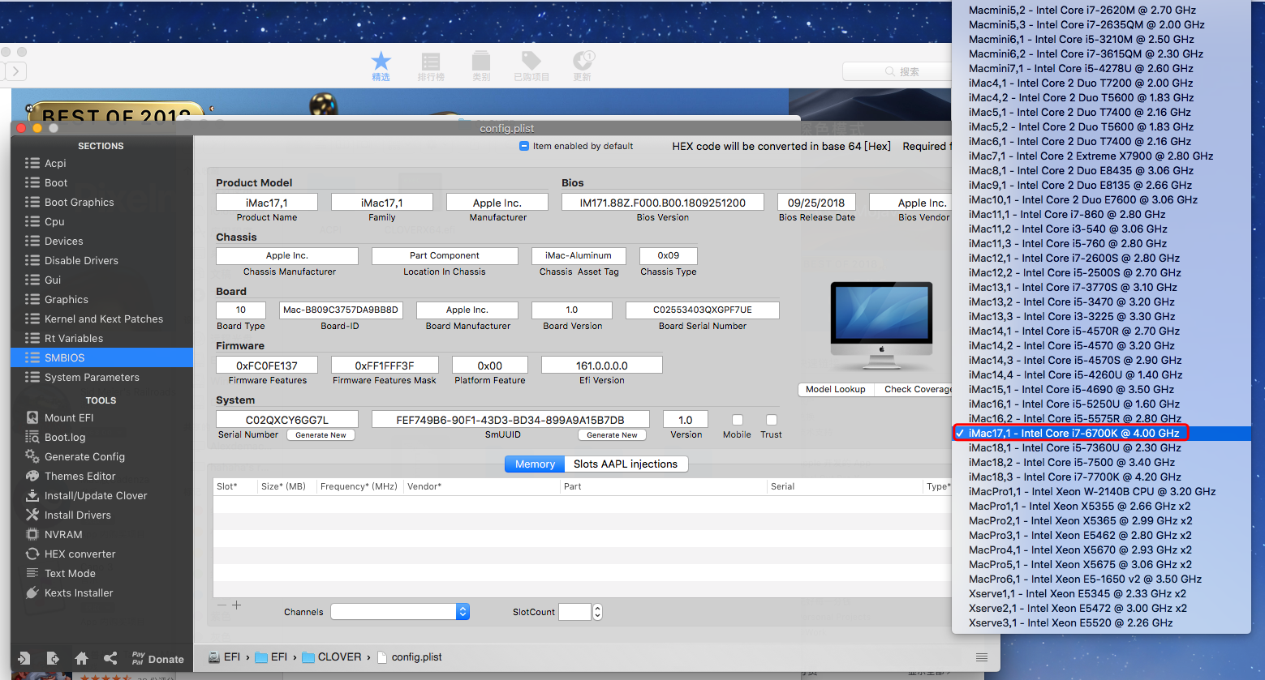Select iMac17,1 i7-6700K model entry
Viewport: 1265px width, 680px height.
1102,433
